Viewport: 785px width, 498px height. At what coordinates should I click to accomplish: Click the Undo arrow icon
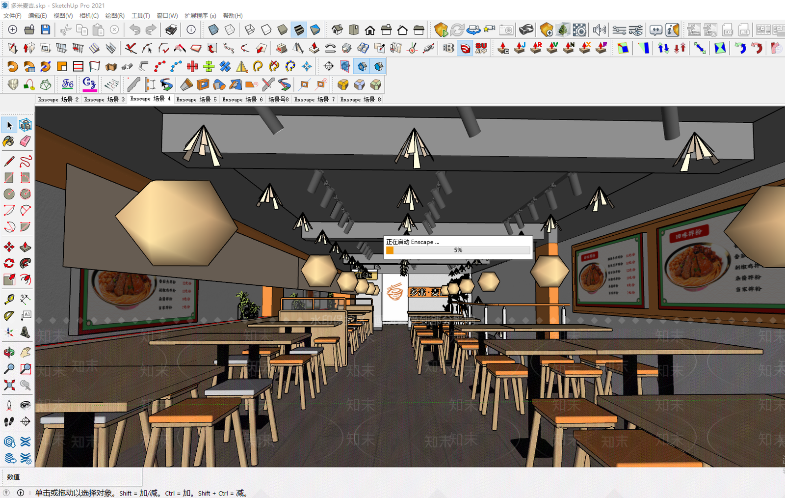tap(134, 30)
